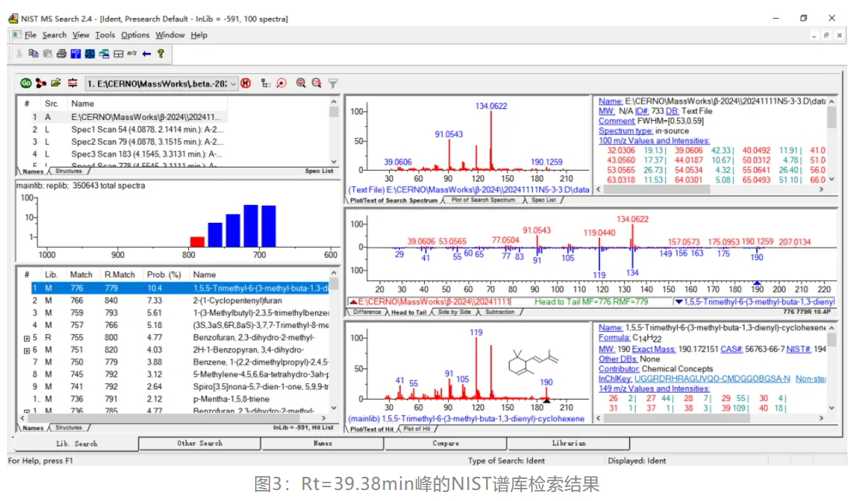Viewport: 857px width, 501px height.
Task: Expand hit 6 2H-1-Benzopyran tree node
Action: tap(27, 351)
